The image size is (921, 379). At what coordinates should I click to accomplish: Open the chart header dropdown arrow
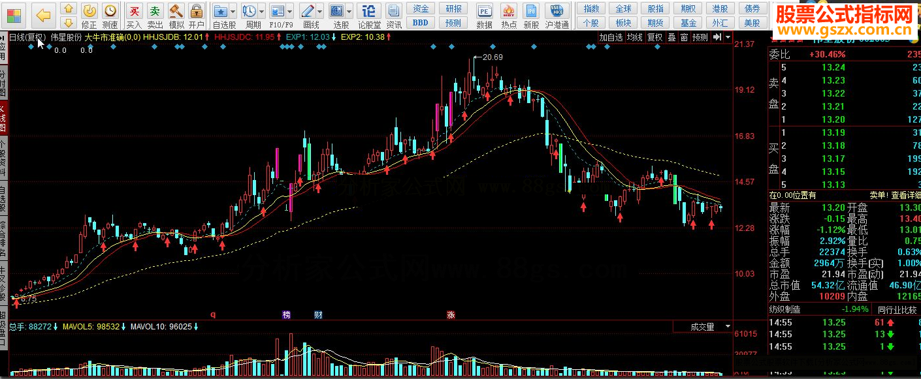pyautogui.click(x=727, y=37)
